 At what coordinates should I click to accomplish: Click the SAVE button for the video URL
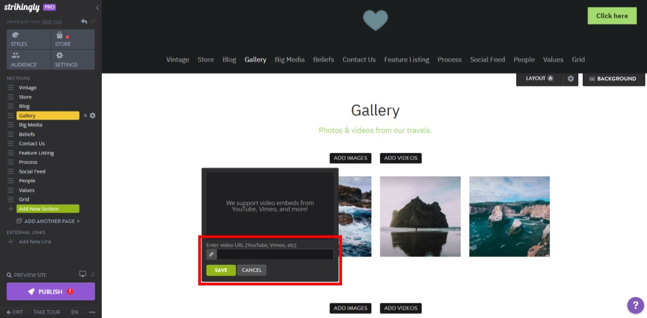pos(221,270)
